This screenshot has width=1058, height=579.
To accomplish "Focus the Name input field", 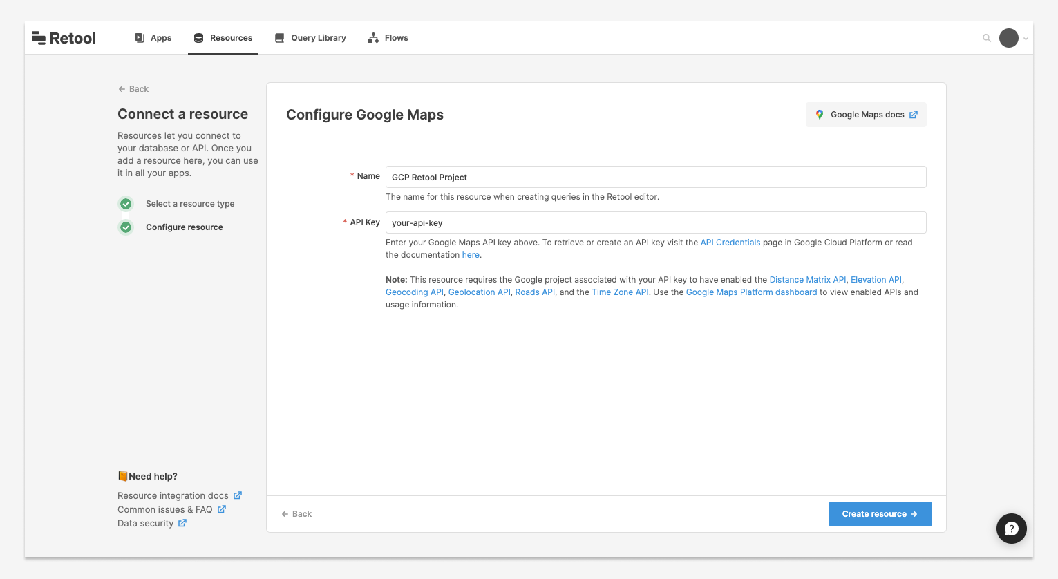I will point(656,177).
